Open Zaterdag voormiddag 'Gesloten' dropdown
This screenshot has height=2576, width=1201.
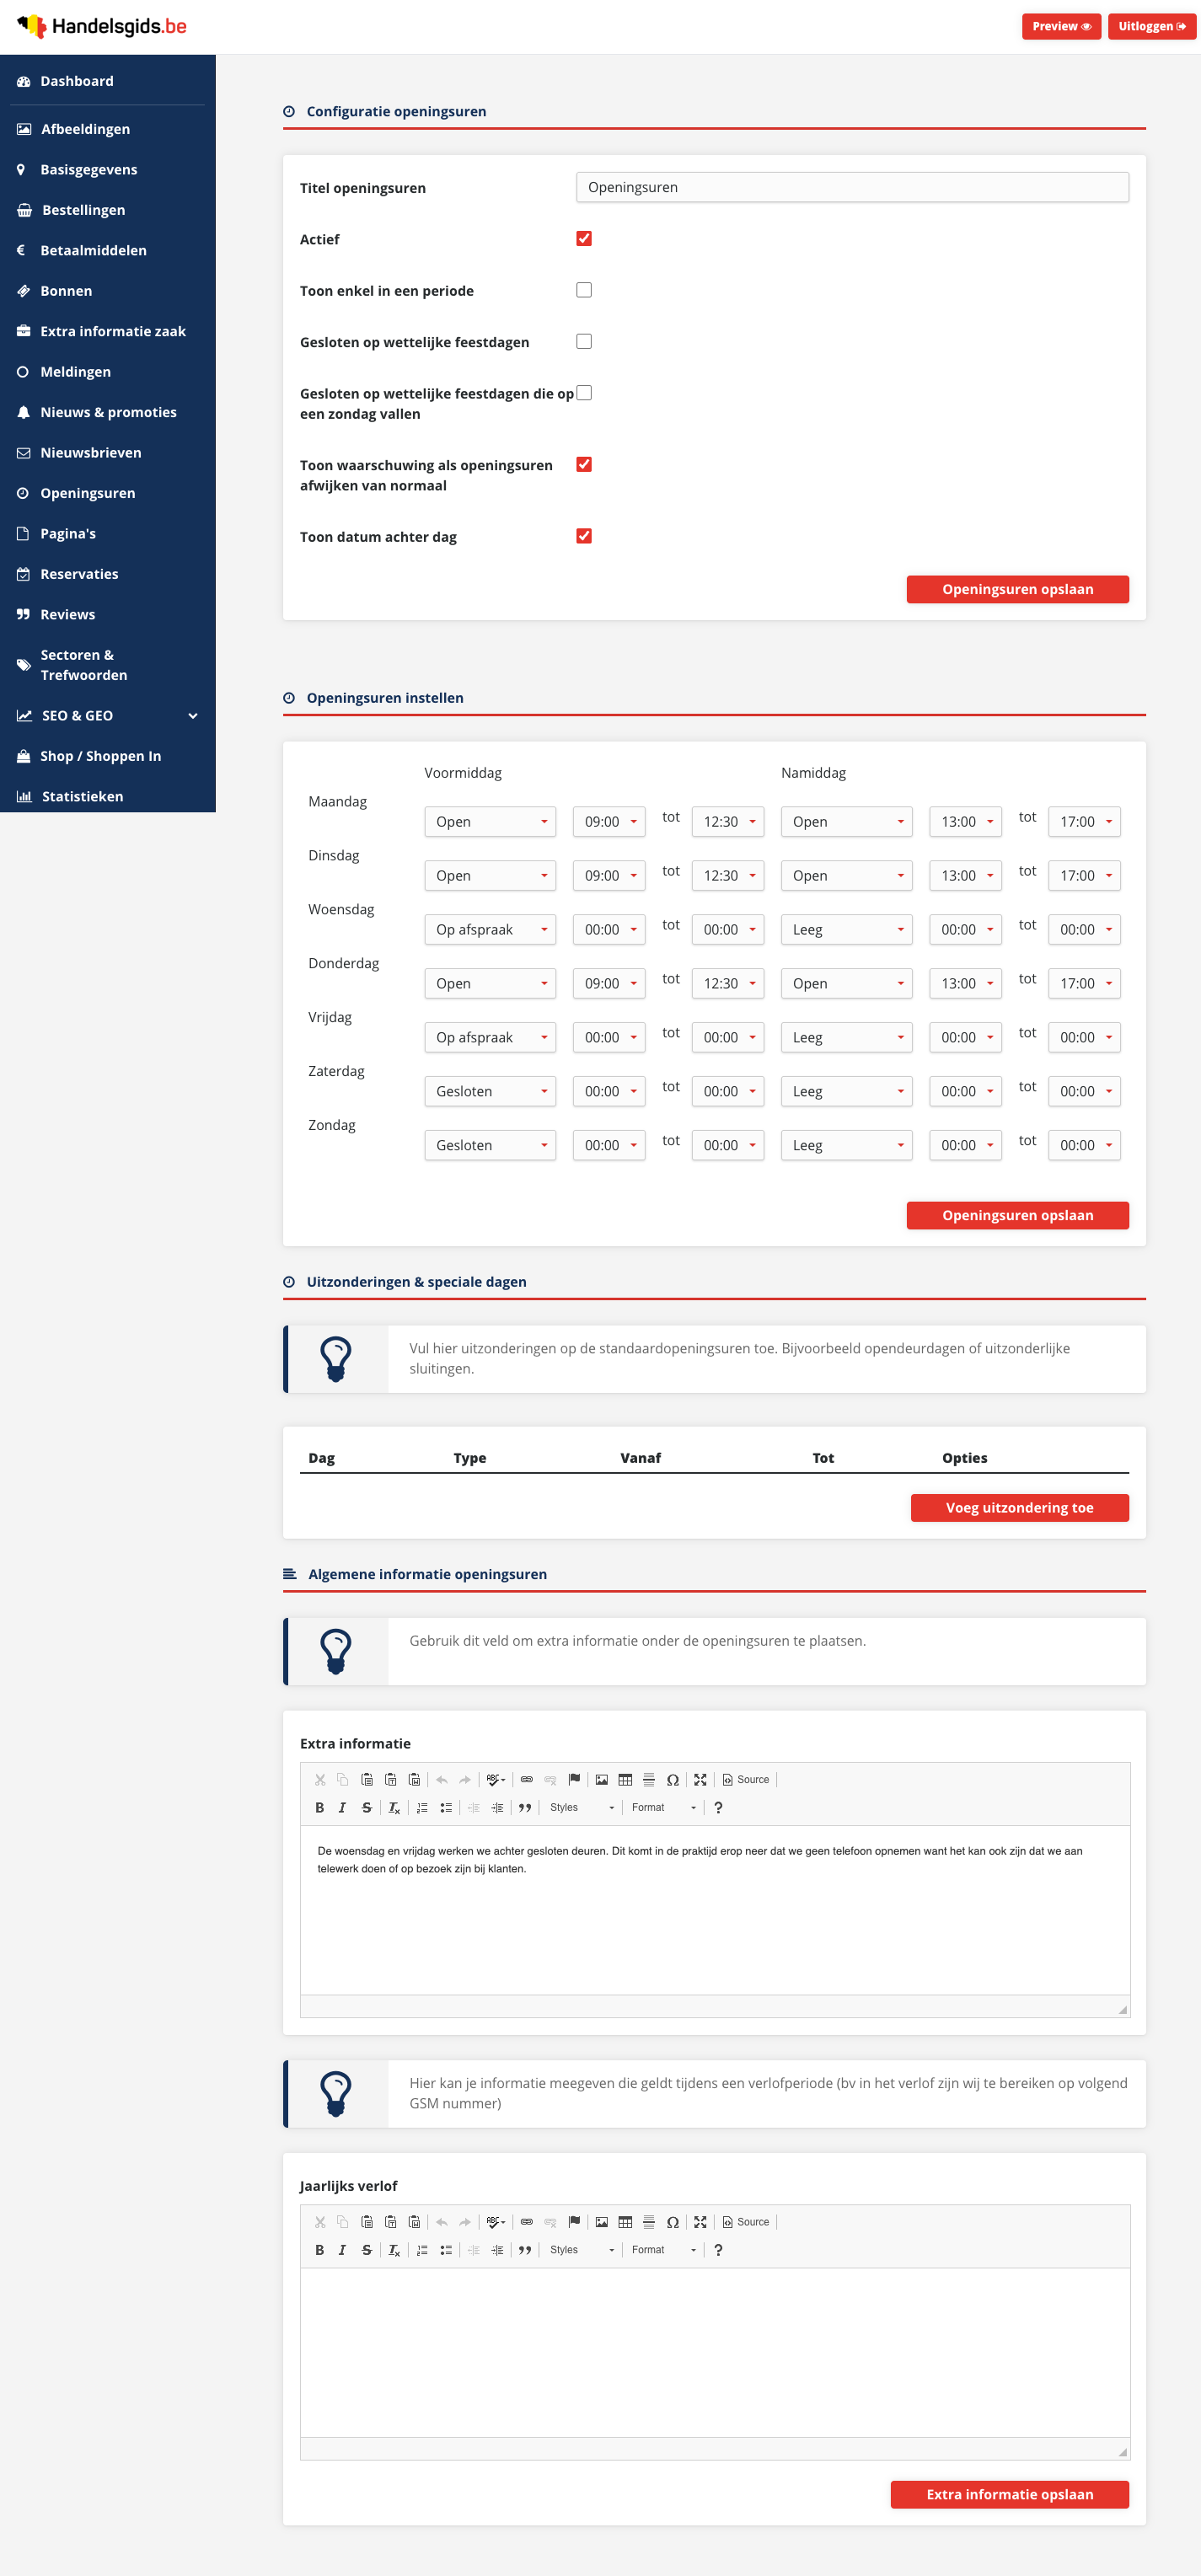(490, 1092)
